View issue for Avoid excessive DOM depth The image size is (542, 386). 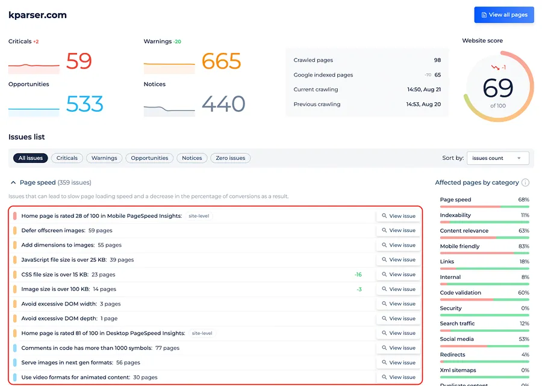click(x=399, y=319)
